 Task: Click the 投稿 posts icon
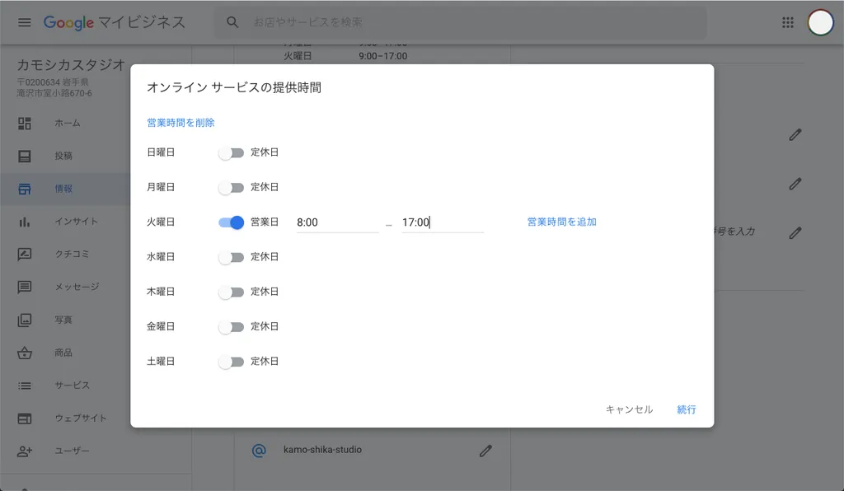24,156
